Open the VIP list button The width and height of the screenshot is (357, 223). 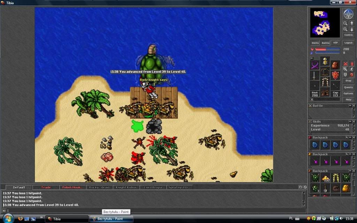tap(335, 43)
